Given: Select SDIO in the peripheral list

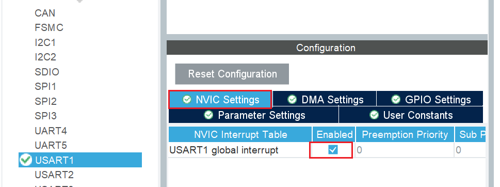Looking at the screenshot, I should click(47, 72).
